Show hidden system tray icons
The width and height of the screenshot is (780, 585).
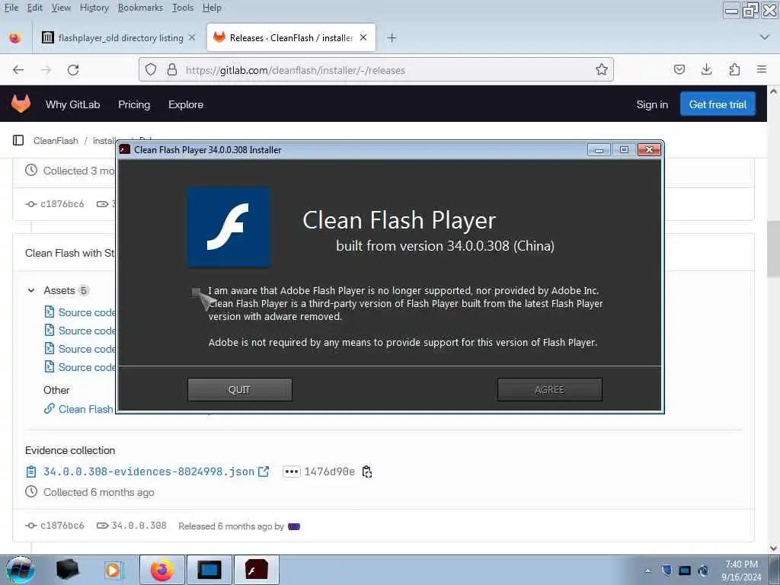647,571
